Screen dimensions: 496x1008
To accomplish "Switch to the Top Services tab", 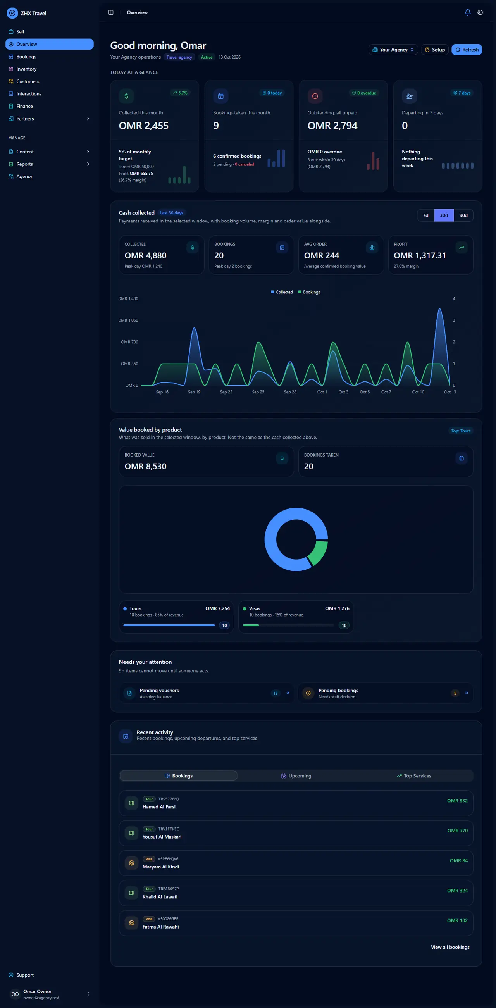I will pyautogui.click(x=414, y=775).
